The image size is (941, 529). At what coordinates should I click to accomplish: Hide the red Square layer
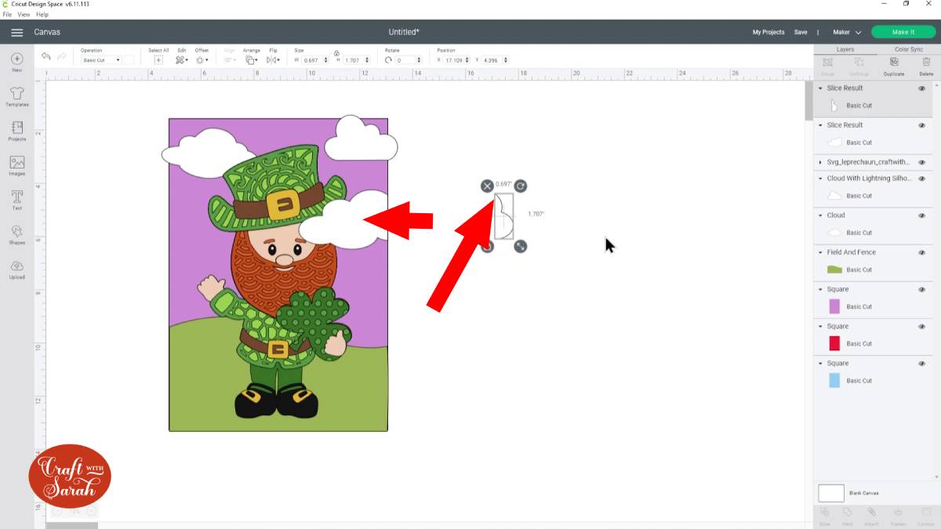point(921,326)
